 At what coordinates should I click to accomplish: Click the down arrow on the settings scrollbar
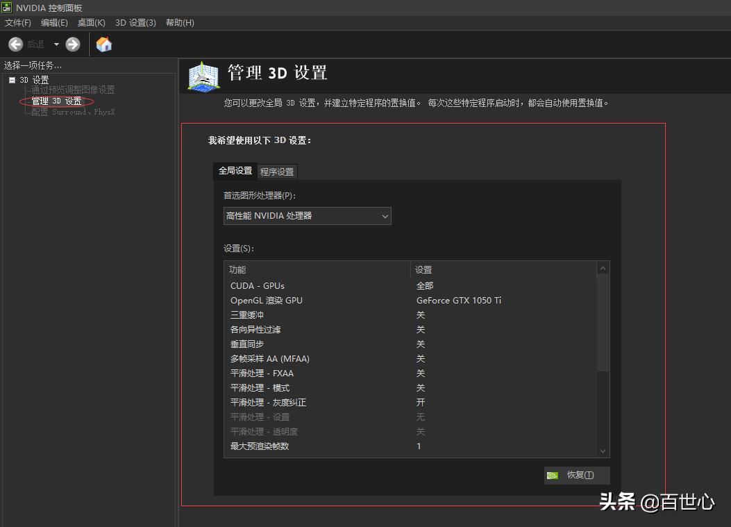pos(602,450)
